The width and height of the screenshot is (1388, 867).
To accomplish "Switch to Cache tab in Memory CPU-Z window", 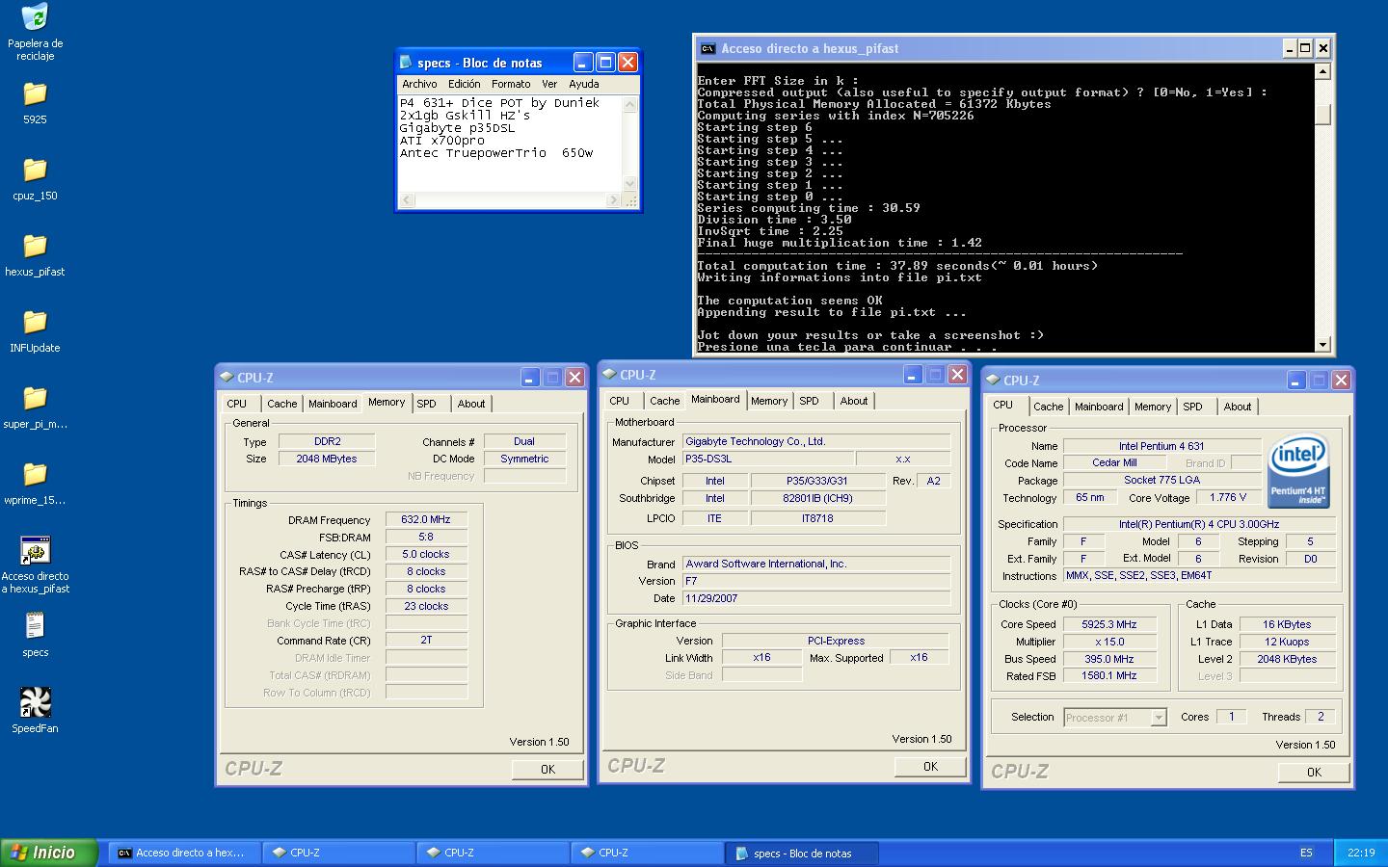I will click(x=282, y=404).
